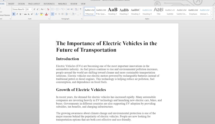Toggle subscript formatting

tap(29, 14)
